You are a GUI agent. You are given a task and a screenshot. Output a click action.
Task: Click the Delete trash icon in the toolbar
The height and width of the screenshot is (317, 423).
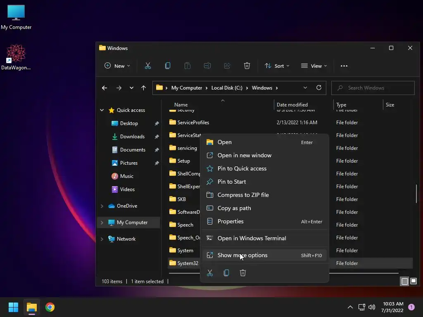(247, 66)
